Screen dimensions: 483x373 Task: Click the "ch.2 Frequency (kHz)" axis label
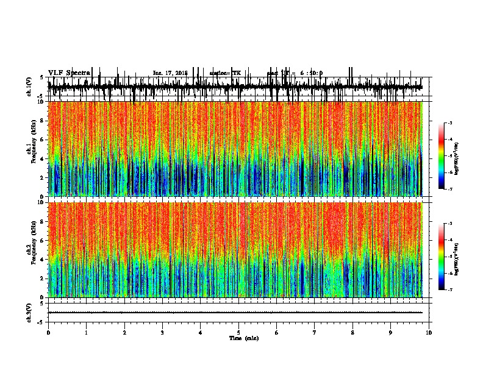point(33,243)
